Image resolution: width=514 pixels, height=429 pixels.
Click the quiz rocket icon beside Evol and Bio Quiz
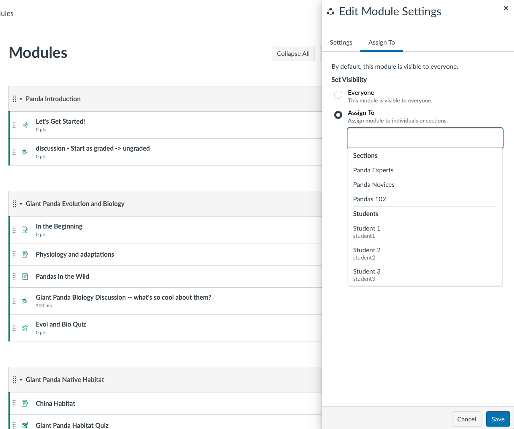(x=25, y=328)
